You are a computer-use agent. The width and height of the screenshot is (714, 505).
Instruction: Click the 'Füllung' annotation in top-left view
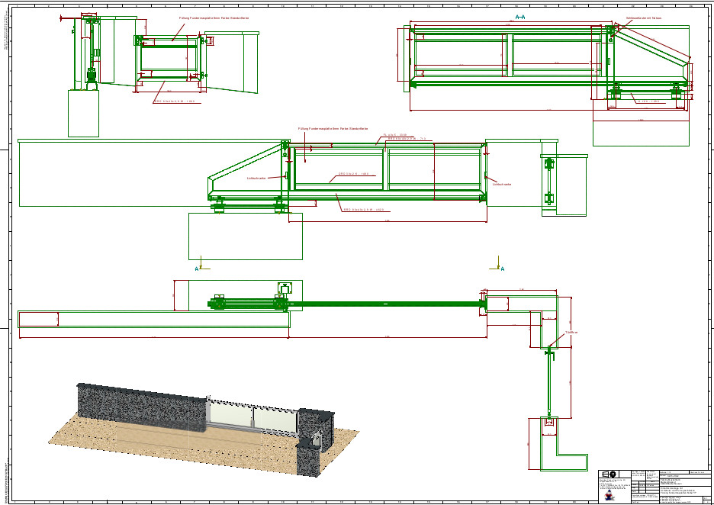[208, 17]
